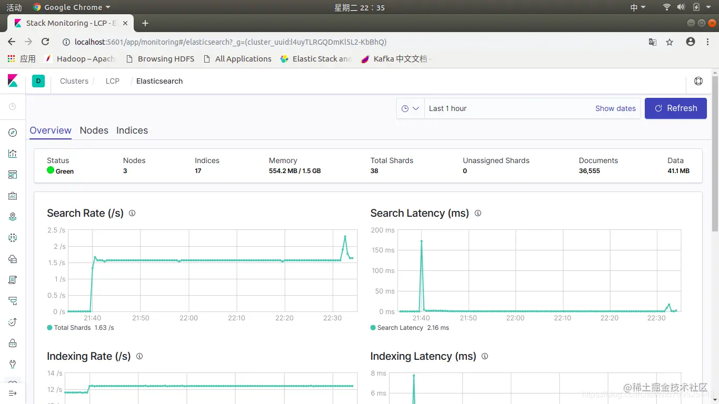Show info for Search Rate chart
The image size is (719, 404).
pos(132,213)
